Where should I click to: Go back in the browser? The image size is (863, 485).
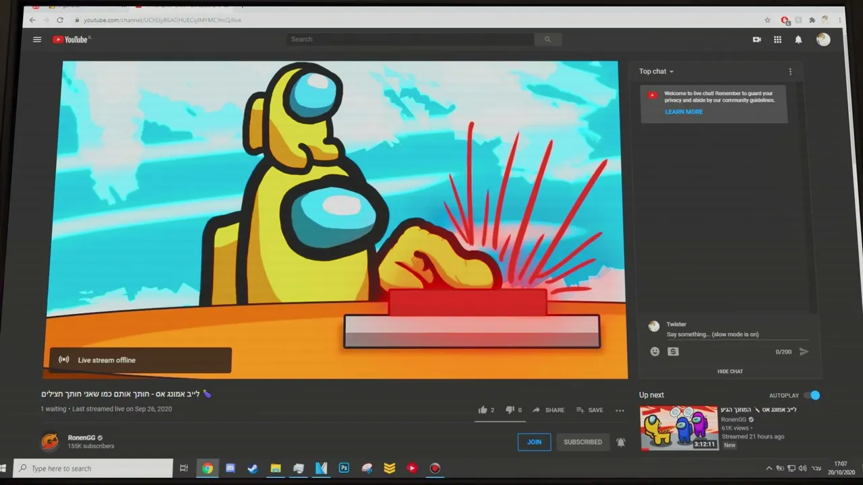(32, 20)
